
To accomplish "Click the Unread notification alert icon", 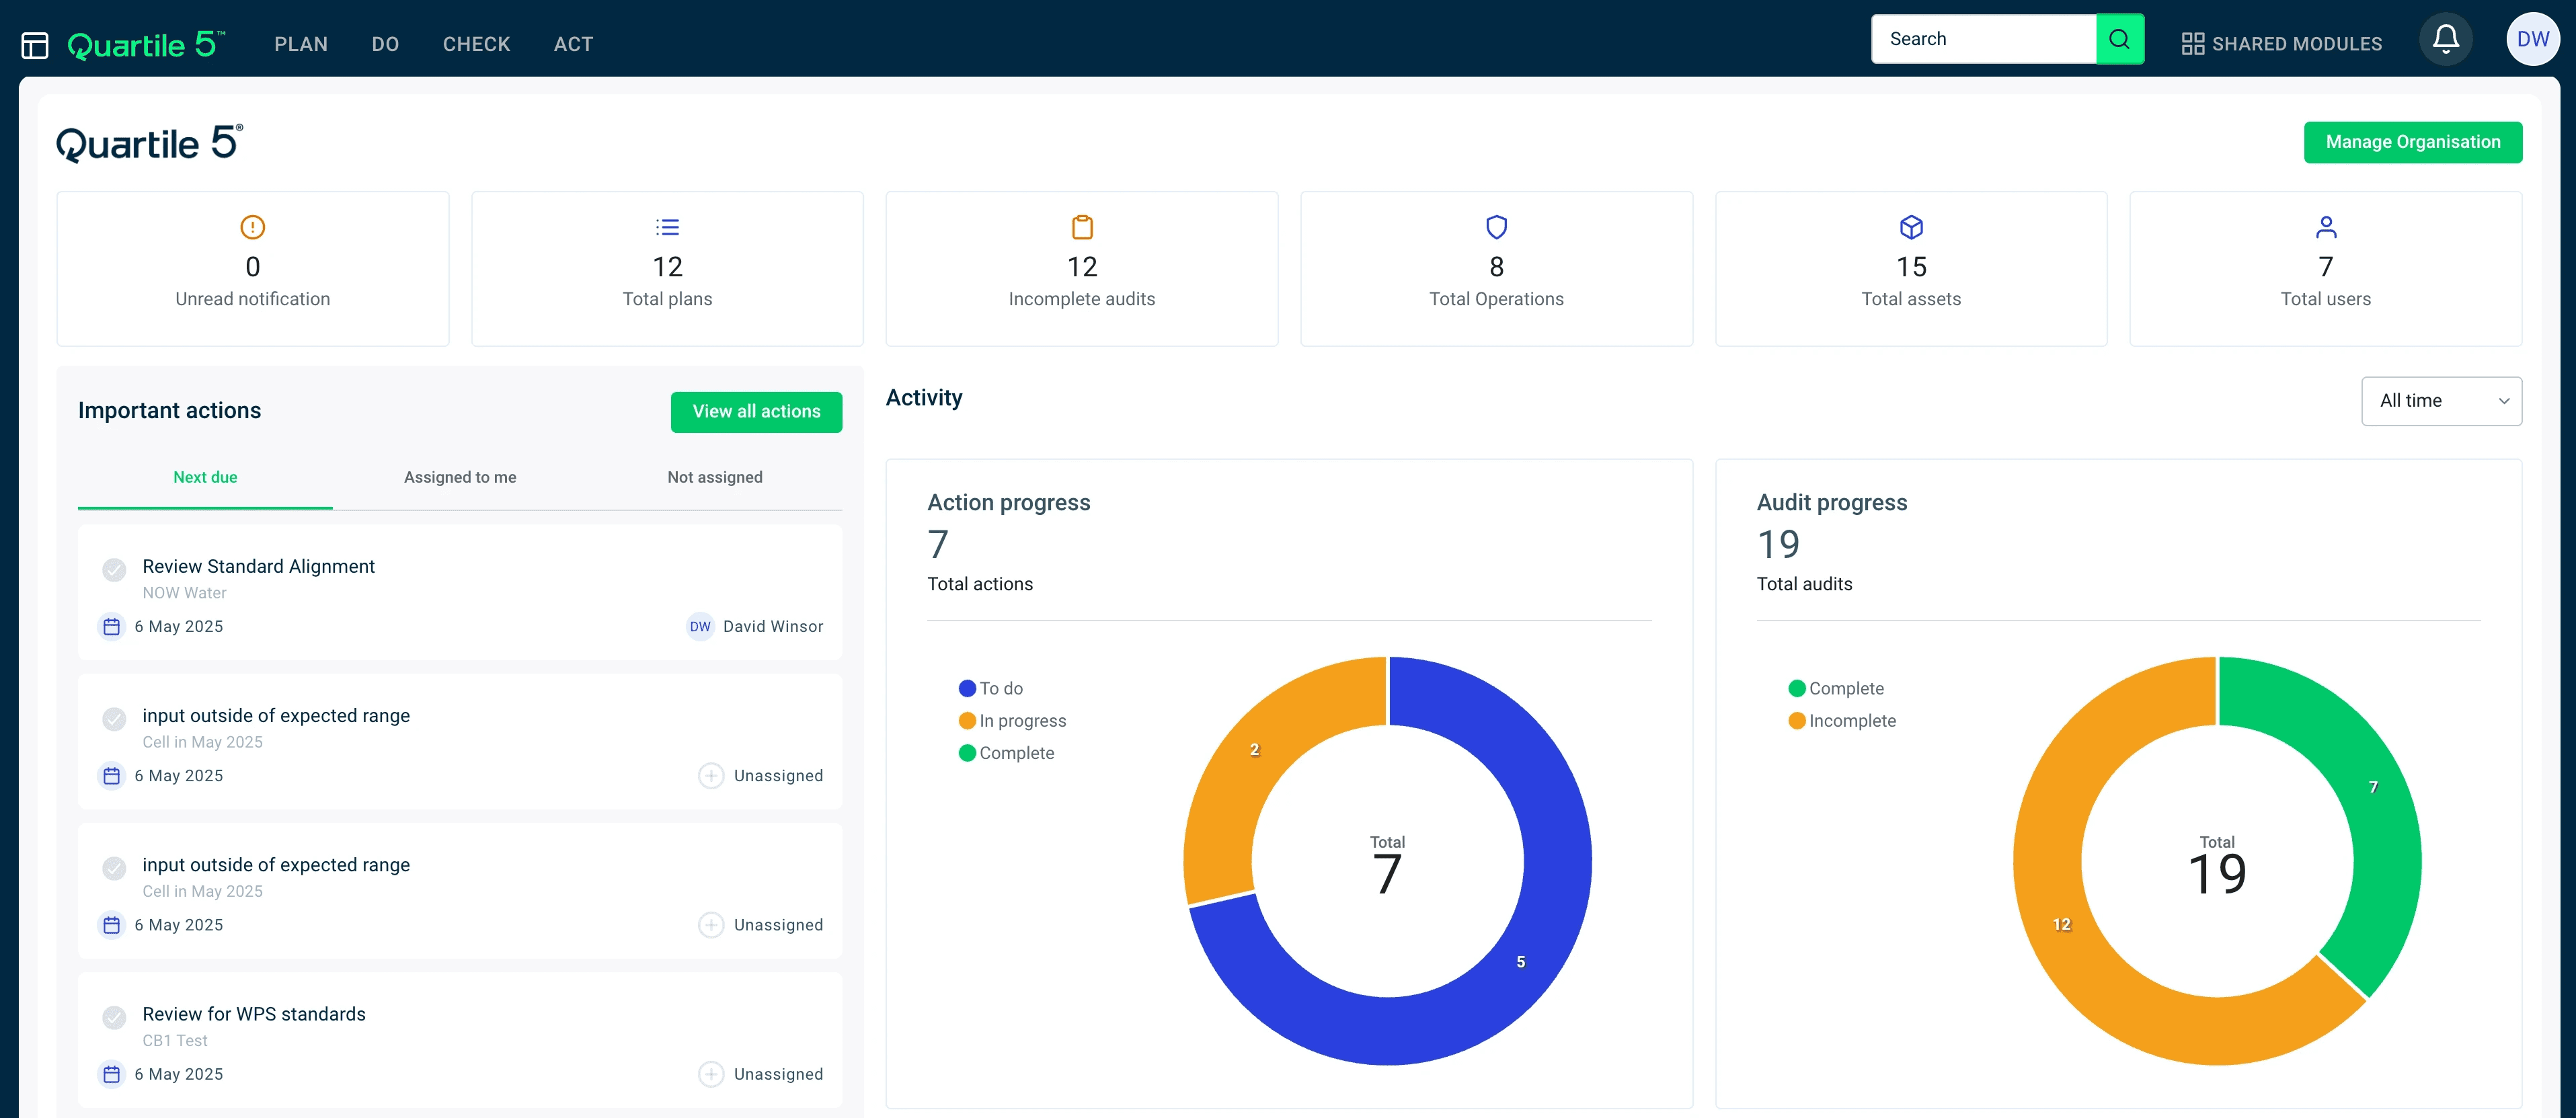I will click(x=252, y=227).
